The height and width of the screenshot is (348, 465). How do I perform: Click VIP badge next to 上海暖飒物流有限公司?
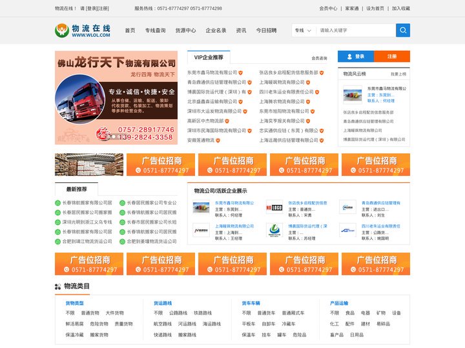tap(308, 82)
